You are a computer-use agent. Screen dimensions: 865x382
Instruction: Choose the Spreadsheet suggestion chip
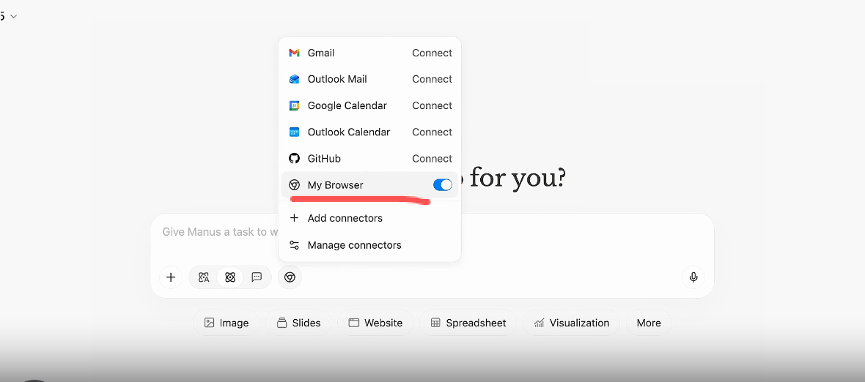click(468, 323)
